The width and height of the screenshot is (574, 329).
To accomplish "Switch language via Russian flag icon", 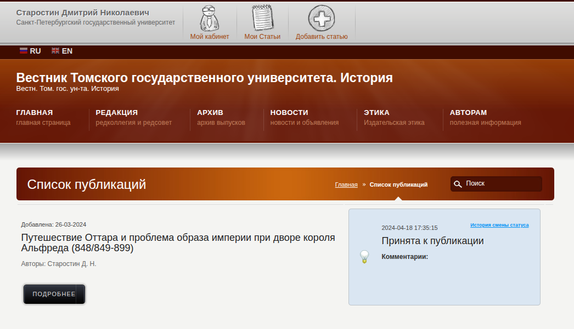I will [24, 51].
